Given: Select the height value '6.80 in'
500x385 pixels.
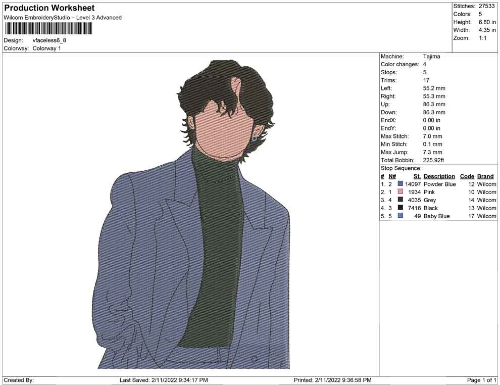Looking at the screenshot, I should click(487, 22).
